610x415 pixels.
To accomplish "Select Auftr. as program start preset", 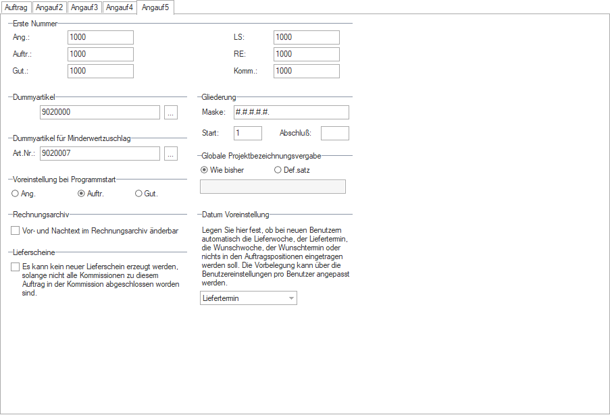I will [x=91, y=194].
